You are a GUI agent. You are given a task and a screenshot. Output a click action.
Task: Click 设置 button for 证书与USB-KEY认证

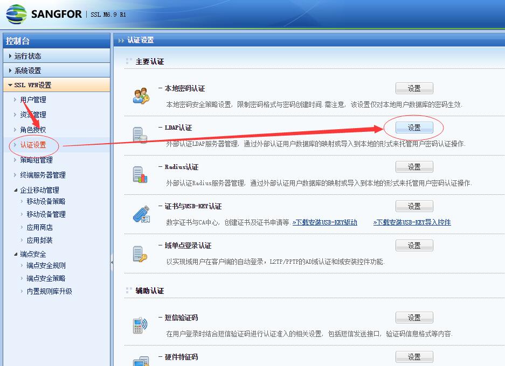pyautogui.click(x=414, y=206)
